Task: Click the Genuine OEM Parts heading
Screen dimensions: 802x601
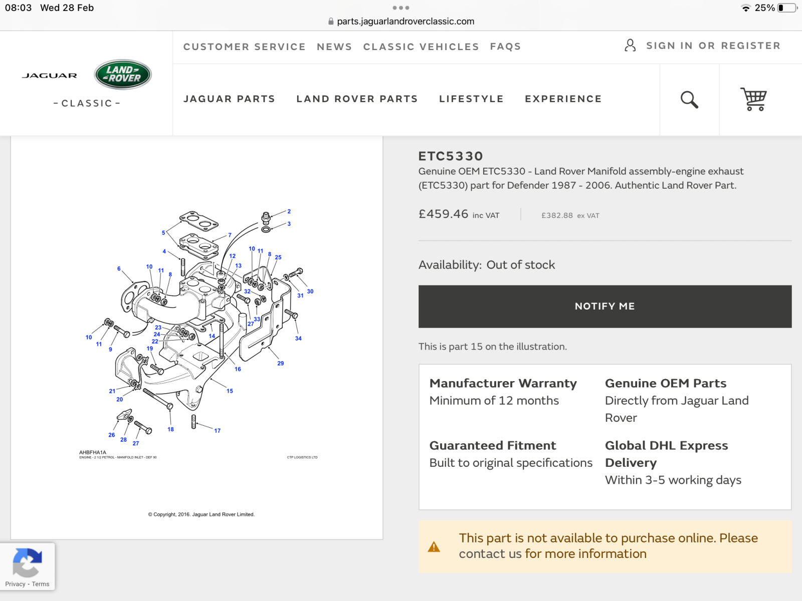Action: pos(666,383)
